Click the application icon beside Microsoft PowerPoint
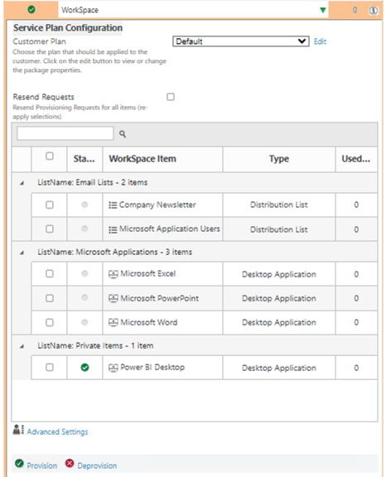 [113, 299]
